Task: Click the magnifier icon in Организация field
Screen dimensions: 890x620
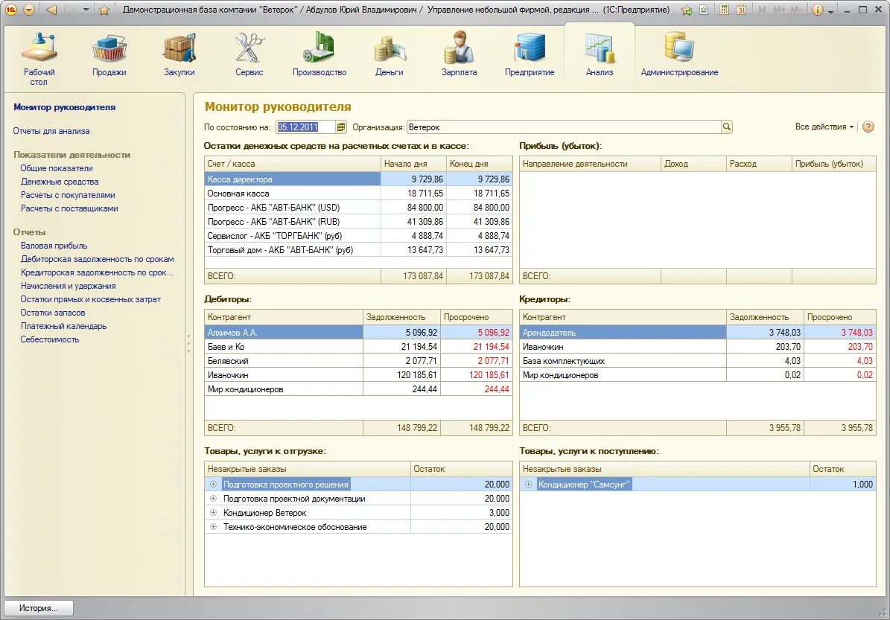Action: click(x=727, y=127)
